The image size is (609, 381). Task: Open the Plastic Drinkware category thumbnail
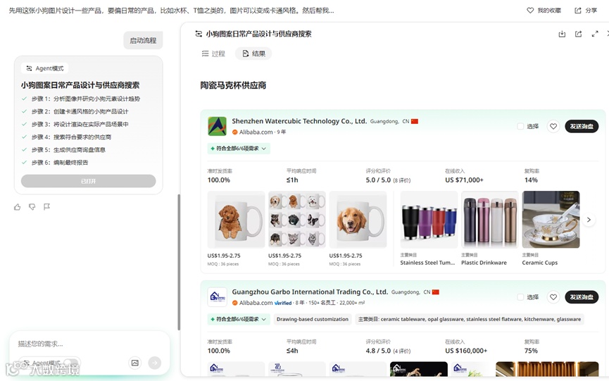click(490, 220)
